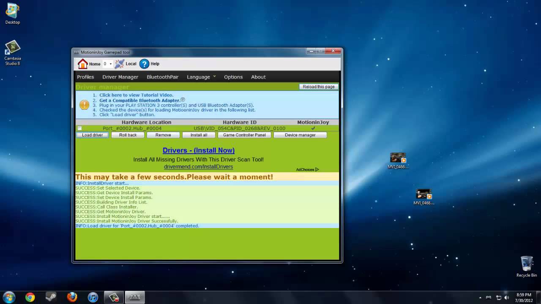This screenshot has height=304, width=541.
Task: Click Drivers - (Install Now) ad link
Action: [199, 150]
